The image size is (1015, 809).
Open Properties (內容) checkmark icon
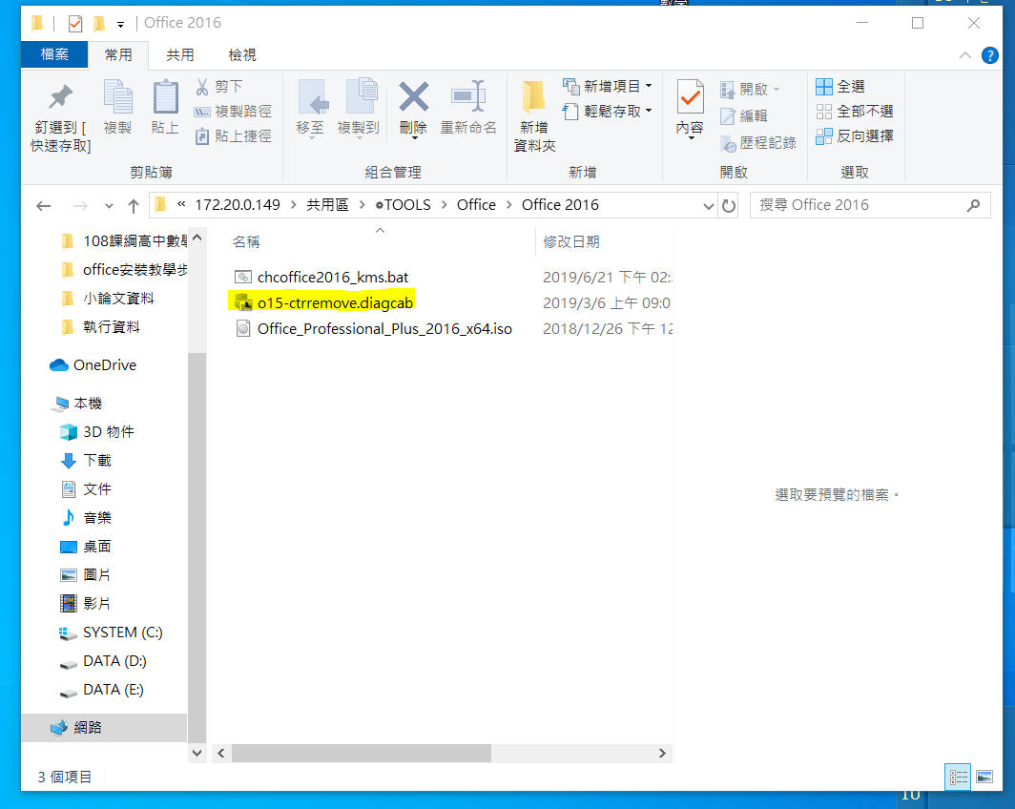(690, 97)
